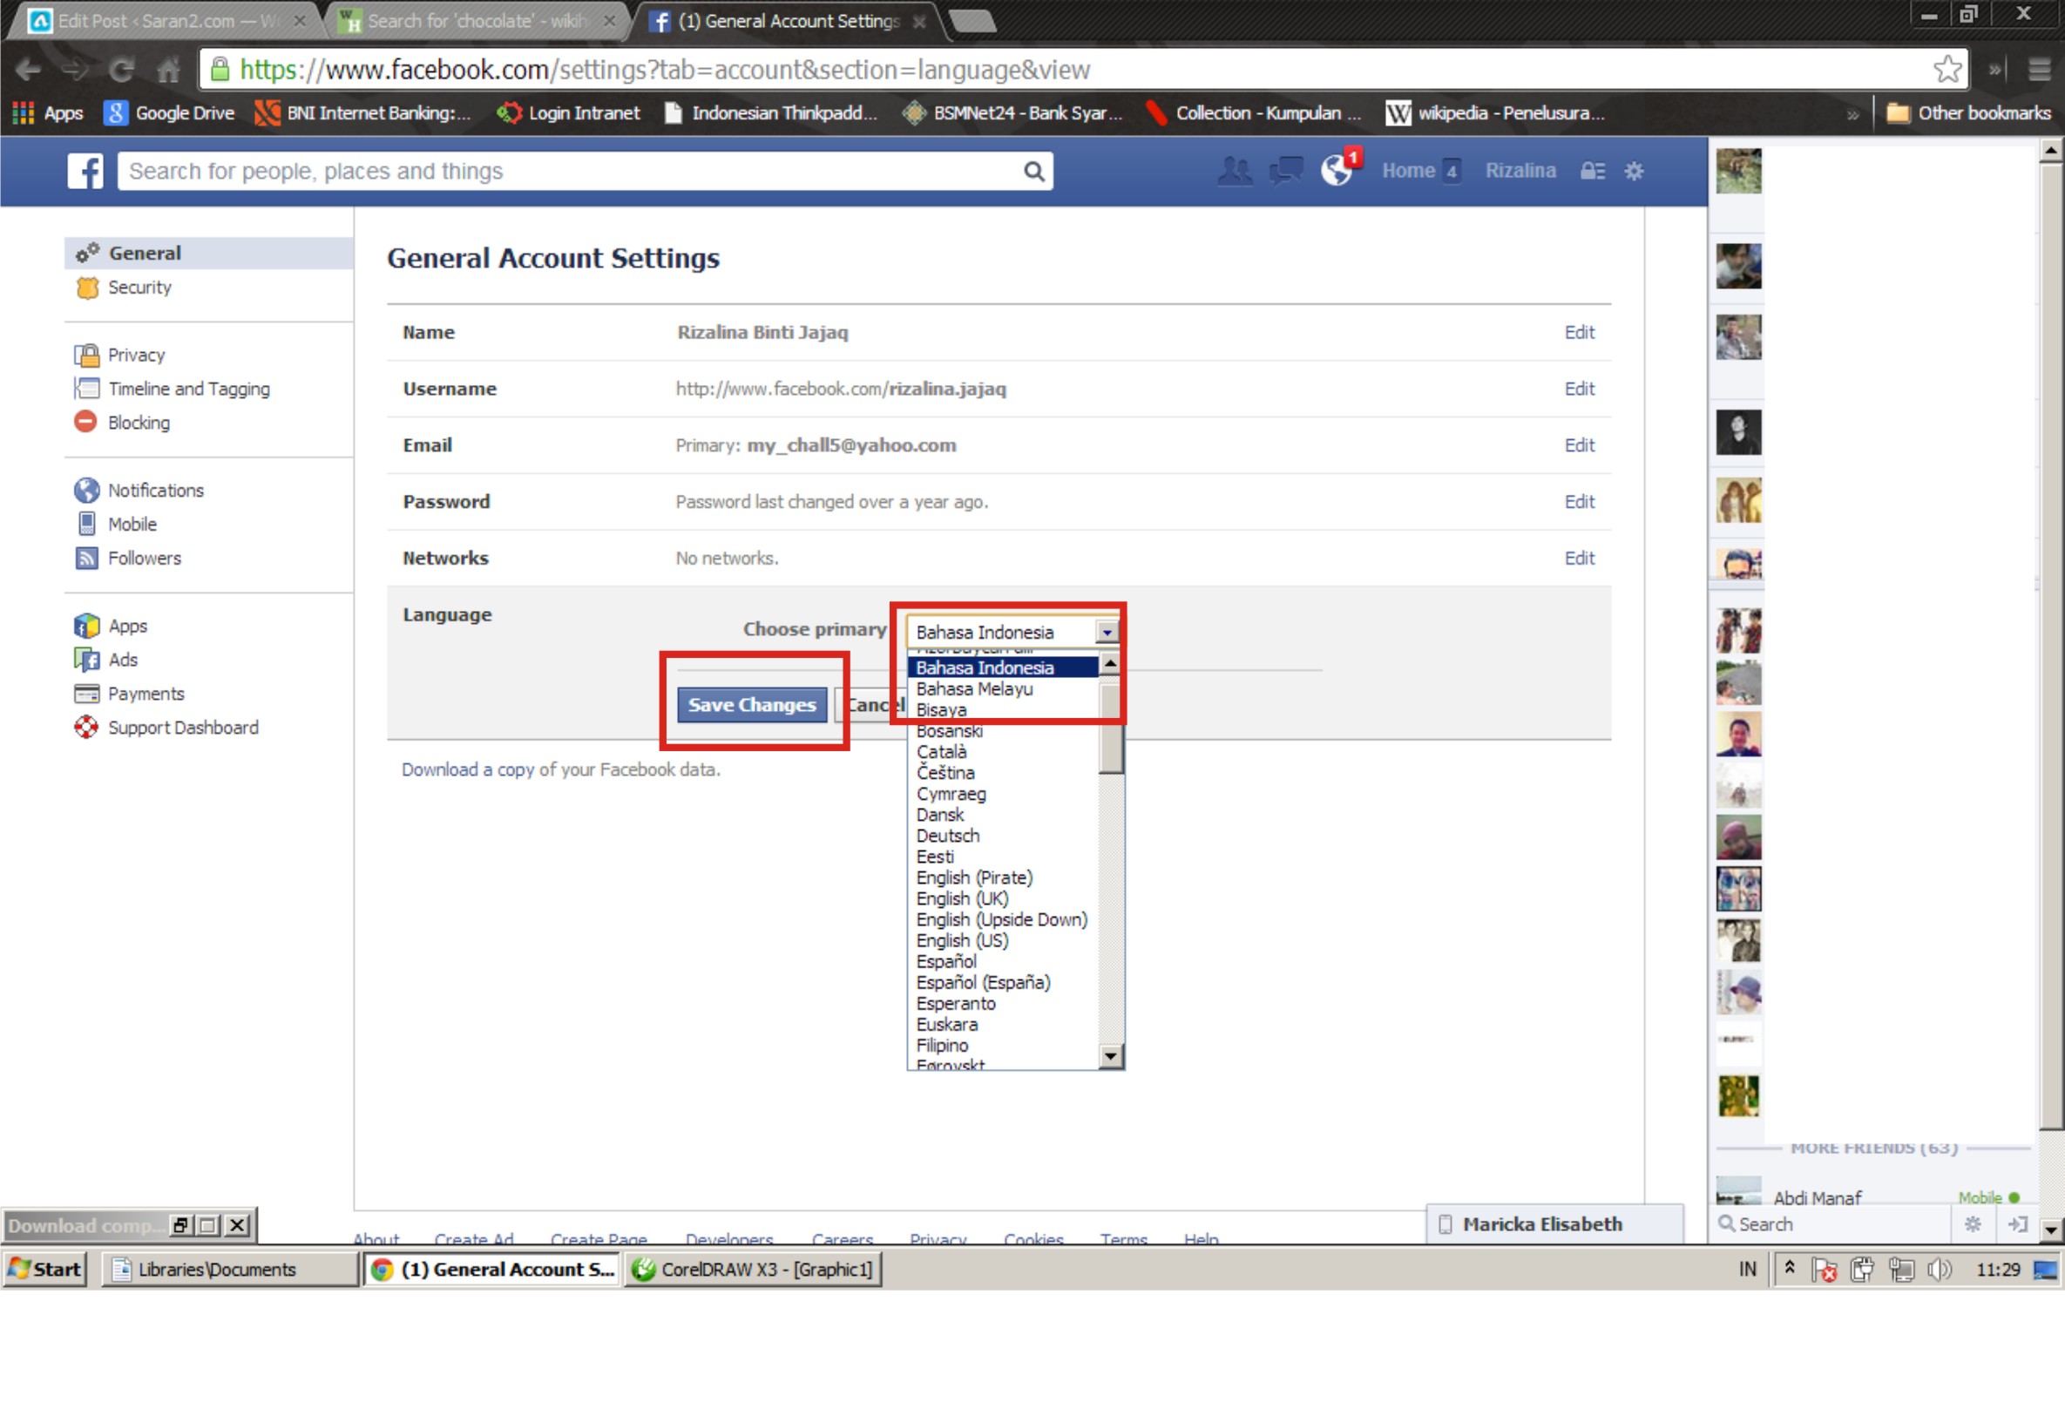Image resolution: width=2065 pixels, height=1416 pixels.
Task: Open chat options gear icon
Action: [1973, 1225]
